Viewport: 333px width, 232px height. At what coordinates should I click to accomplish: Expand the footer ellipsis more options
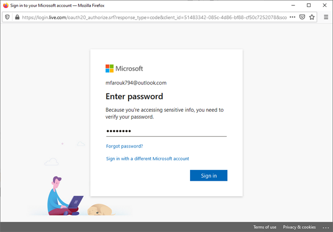326,228
